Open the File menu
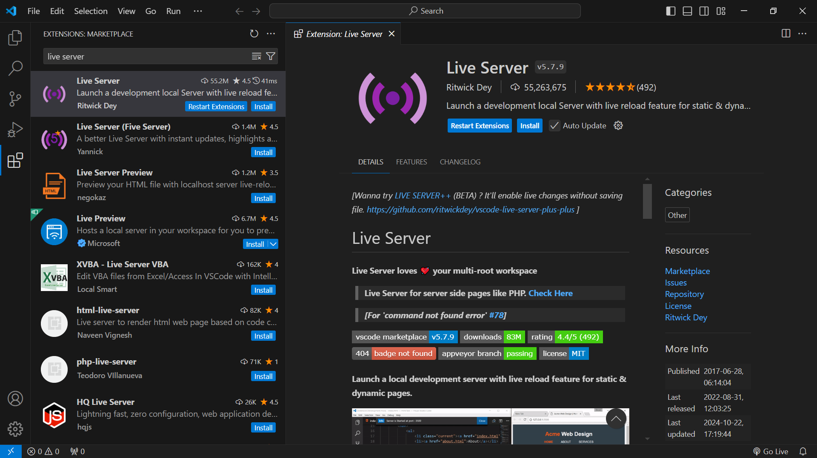This screenshot has height=458, width=817. point(34,11)
